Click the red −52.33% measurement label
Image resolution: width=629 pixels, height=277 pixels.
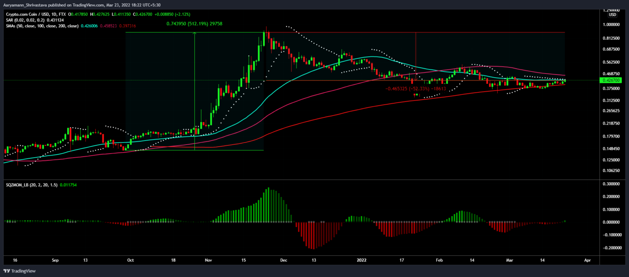(x=416, y=88)
